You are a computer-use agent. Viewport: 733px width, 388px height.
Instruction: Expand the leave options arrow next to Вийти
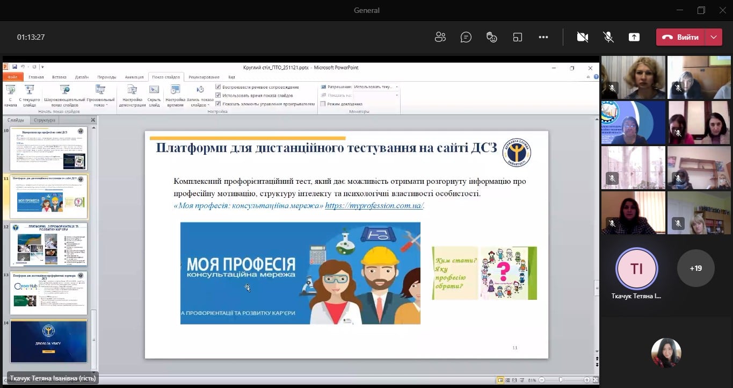tap(714, 37)
